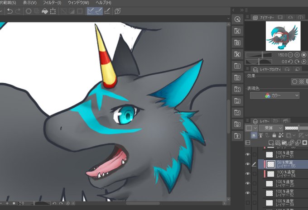Image resolution: width=308 pixels, height=210 pixels.
Task: Hide レイヤー 51 with eye icon
Action: 248,155
